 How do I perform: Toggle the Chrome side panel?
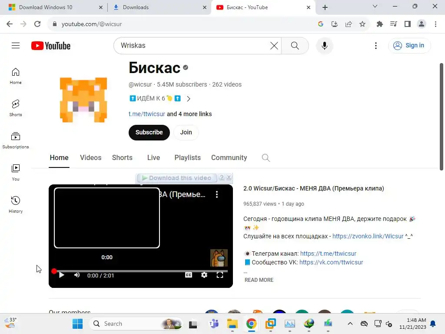coord(408,24)
